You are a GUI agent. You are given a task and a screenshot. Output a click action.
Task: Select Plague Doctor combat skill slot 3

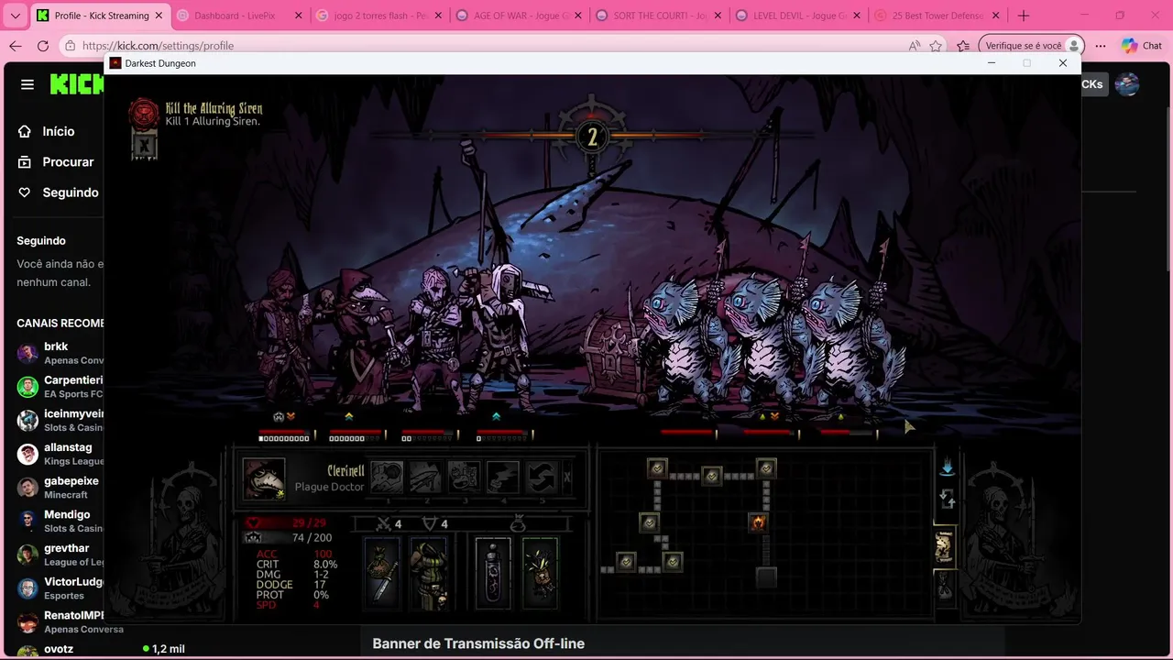(464, 478)
